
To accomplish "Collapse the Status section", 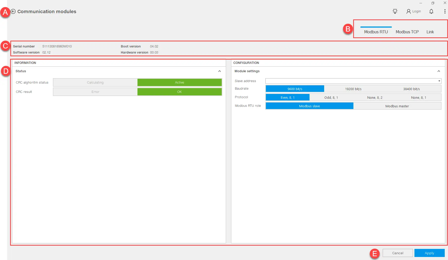I will pyautogui.click(x=219, y=71).
